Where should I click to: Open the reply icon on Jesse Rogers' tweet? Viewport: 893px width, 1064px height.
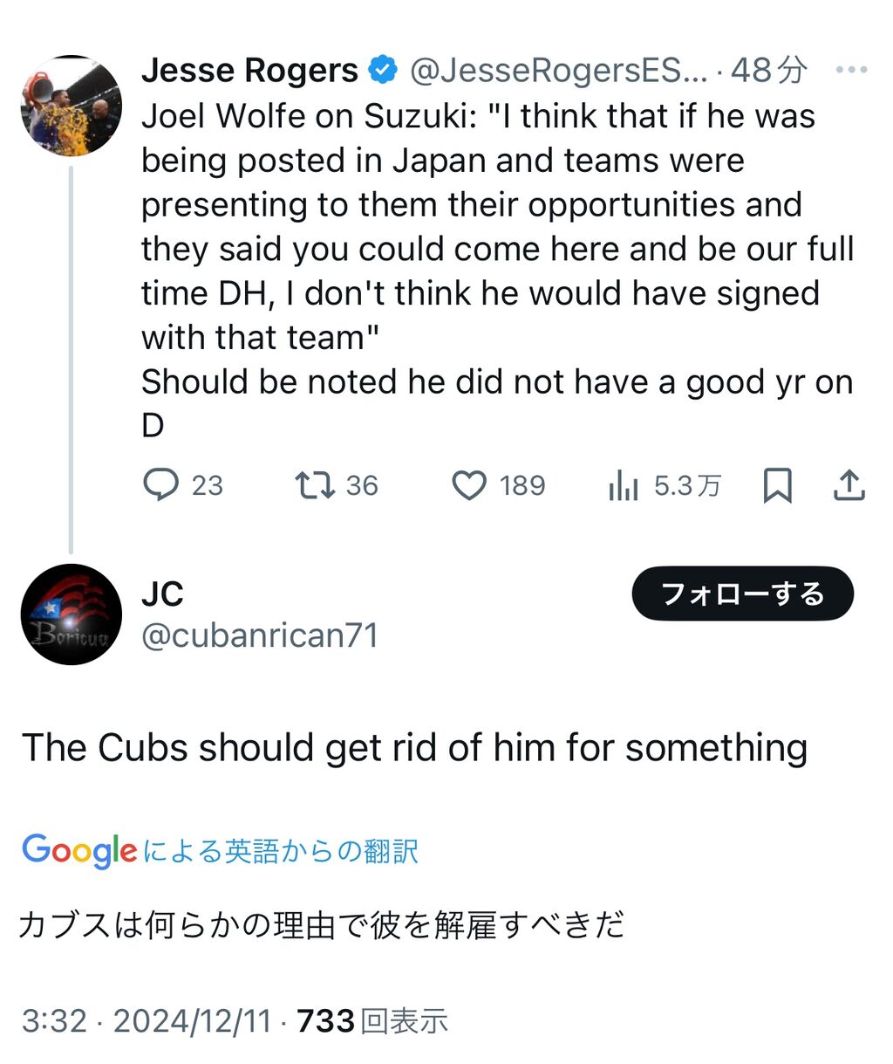click(x=161, y=485)
